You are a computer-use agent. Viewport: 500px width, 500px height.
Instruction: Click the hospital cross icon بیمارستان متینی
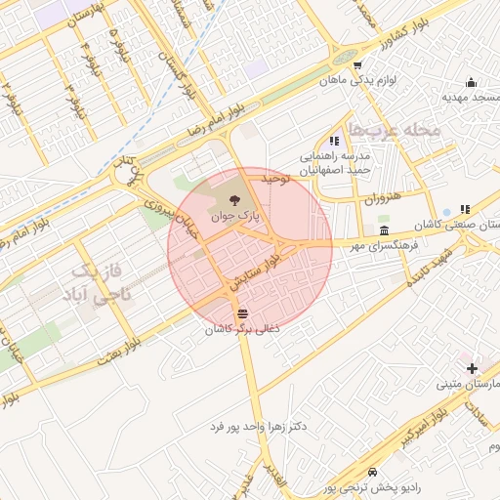[x=472, y=368]
